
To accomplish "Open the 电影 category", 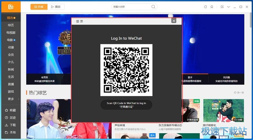I will click(11, 40).
